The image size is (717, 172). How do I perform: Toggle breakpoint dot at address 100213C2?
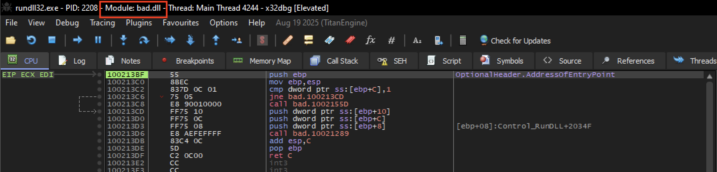[x=99, y=89]
